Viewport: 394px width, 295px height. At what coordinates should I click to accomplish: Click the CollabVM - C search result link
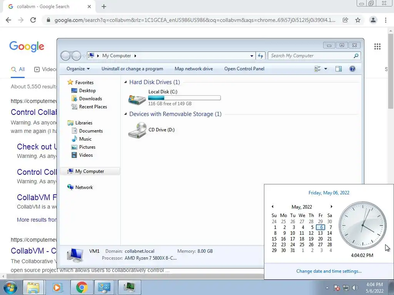click(x=33, y=250)
